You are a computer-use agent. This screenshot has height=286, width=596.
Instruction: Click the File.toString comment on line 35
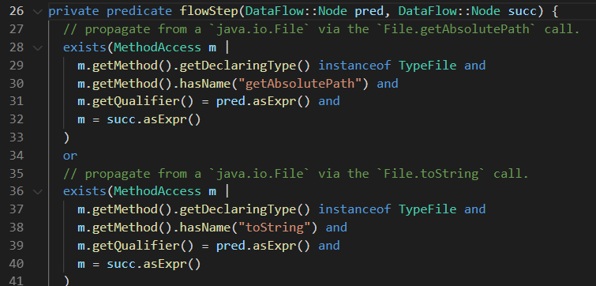(x=296, y=174)
